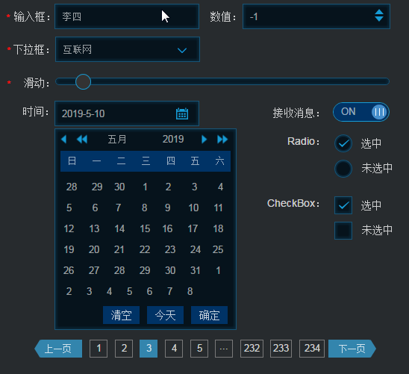This screenshot has width=409, height=374.
Task: Click the 确定 button in calendar
Action: click(x=209, y=315)
